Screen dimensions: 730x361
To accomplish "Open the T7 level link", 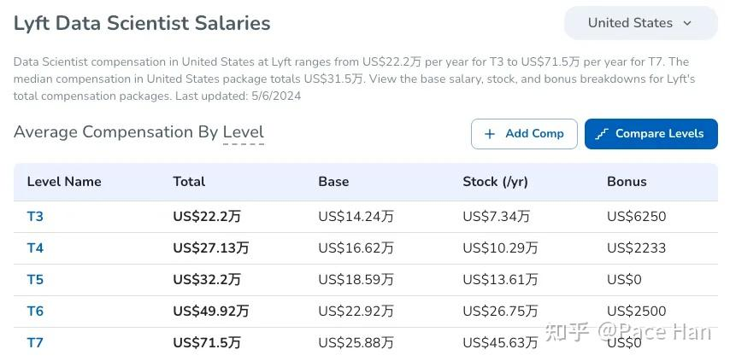I will coord(35,342).
